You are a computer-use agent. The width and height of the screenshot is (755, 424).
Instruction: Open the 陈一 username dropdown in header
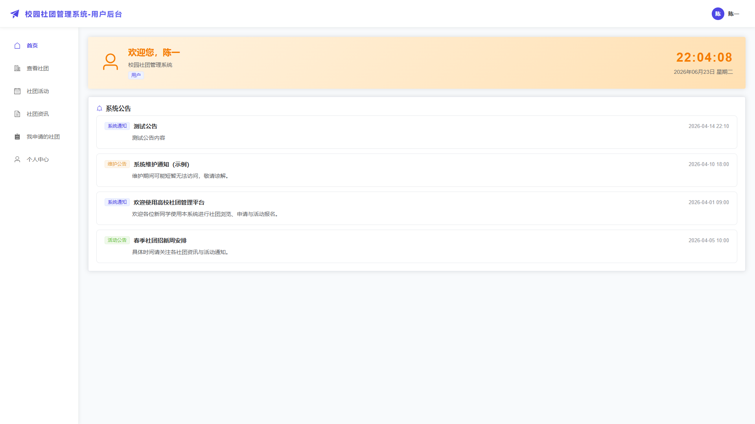coord(734,14)
